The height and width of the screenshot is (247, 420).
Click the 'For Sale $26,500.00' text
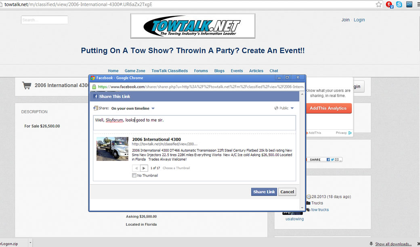click(x=42, y=126)
